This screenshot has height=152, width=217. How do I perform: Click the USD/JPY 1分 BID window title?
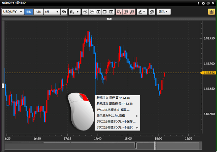[14, 3]
